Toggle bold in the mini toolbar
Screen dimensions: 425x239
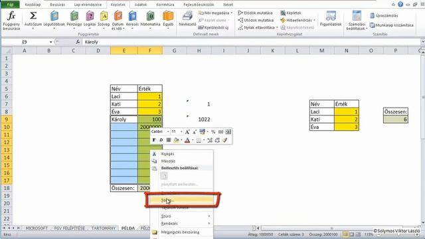(154, 140)
